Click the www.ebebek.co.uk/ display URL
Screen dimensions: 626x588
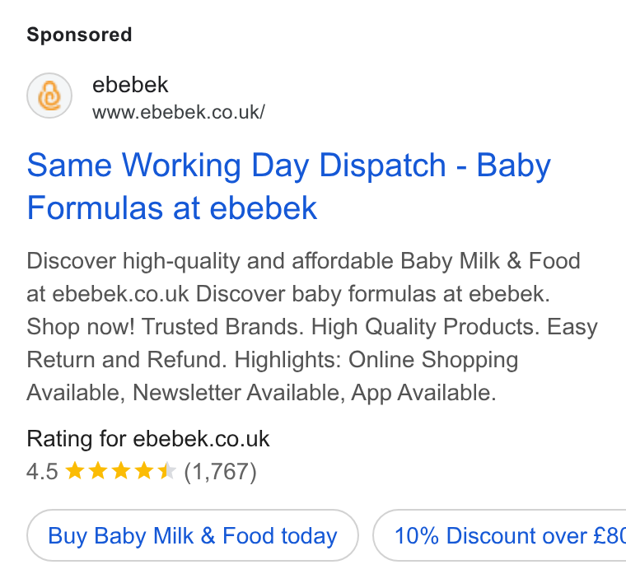(179, 112)
